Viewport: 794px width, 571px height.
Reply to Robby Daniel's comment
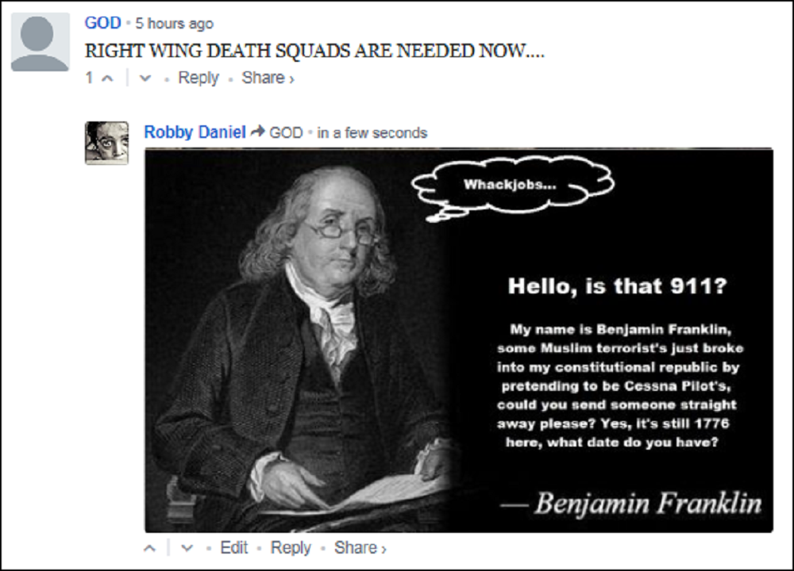291,548
